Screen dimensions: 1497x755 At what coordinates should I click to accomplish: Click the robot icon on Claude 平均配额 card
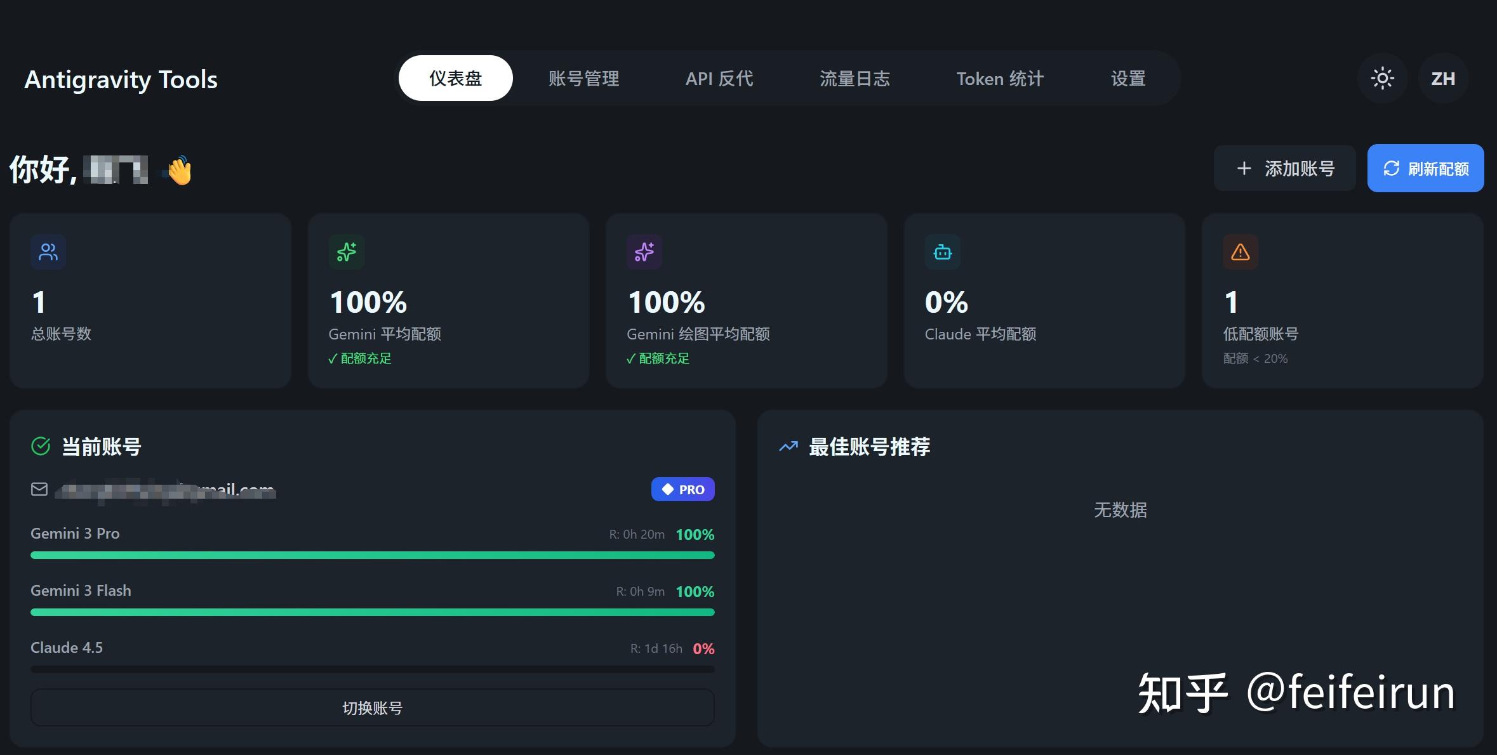coord(942,251)
